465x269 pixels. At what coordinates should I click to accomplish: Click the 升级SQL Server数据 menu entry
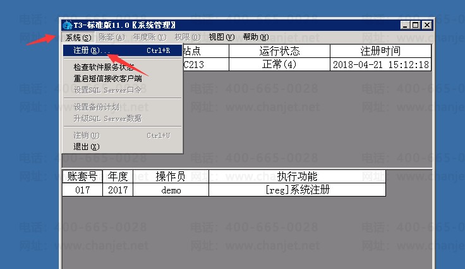(123, 118)
